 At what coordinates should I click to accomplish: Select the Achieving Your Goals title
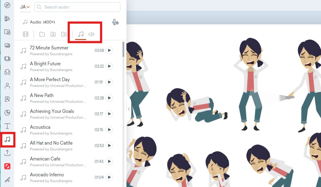52,111
